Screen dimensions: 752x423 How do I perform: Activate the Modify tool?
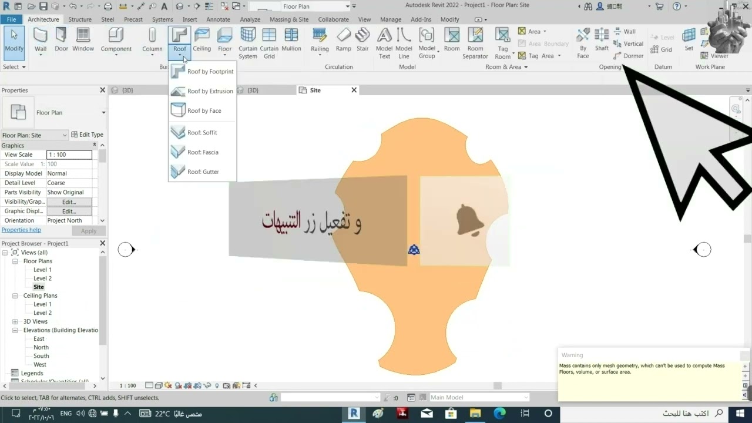click(x=14, y=42)
